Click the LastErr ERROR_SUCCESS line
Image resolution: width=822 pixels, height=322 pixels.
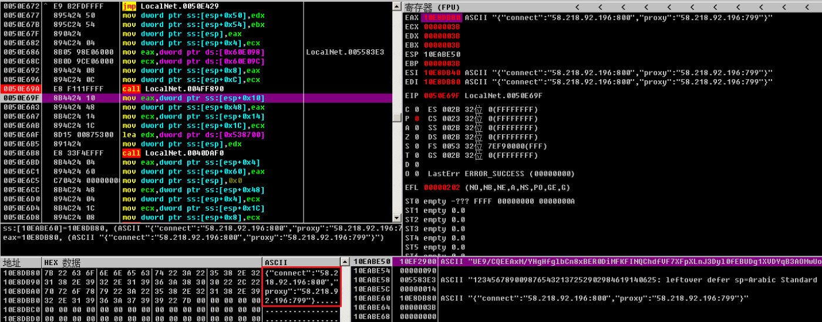[x=500, y=174]
